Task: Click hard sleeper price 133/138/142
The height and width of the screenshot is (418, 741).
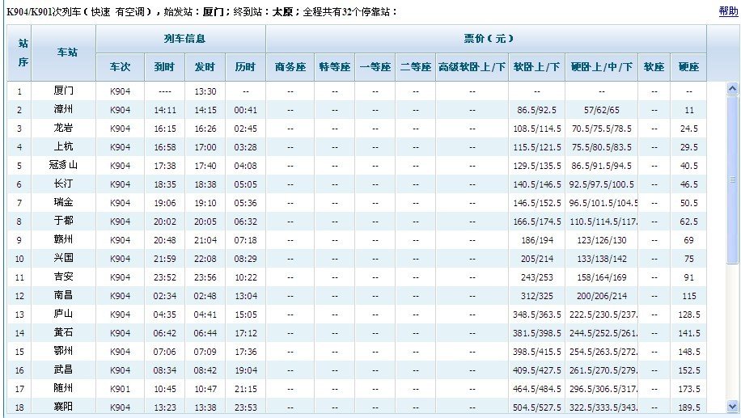Action: (602, 259)
